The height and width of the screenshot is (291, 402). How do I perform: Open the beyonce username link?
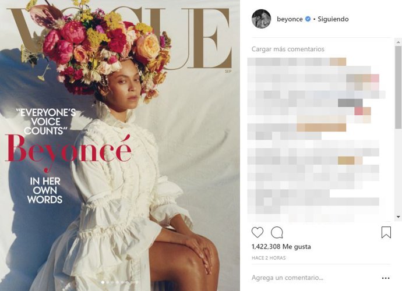pos(290,19)
